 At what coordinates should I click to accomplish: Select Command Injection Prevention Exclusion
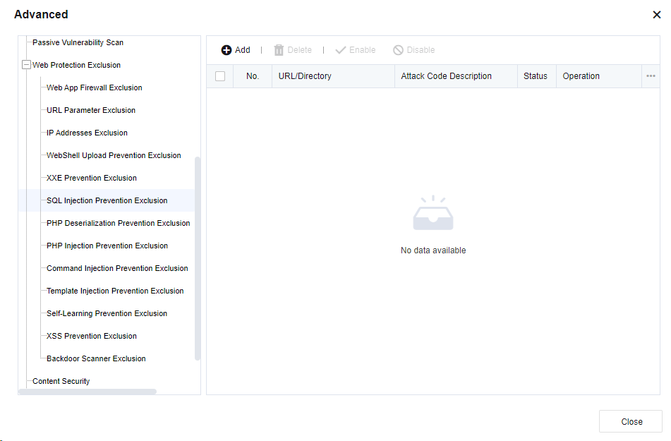pyautogui.click(x=117, y=268)
